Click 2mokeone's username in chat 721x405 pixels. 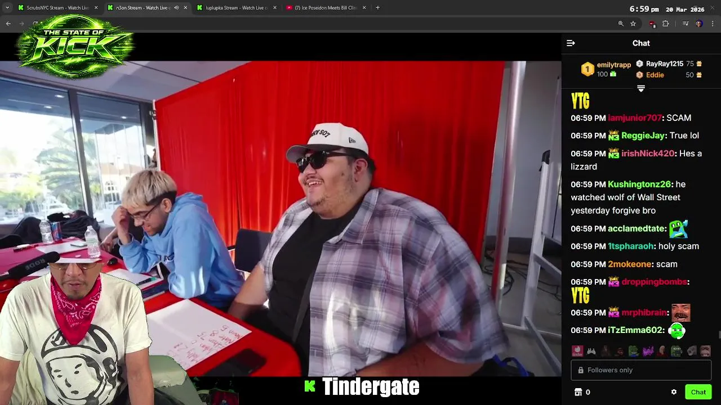tap(630, 264)
